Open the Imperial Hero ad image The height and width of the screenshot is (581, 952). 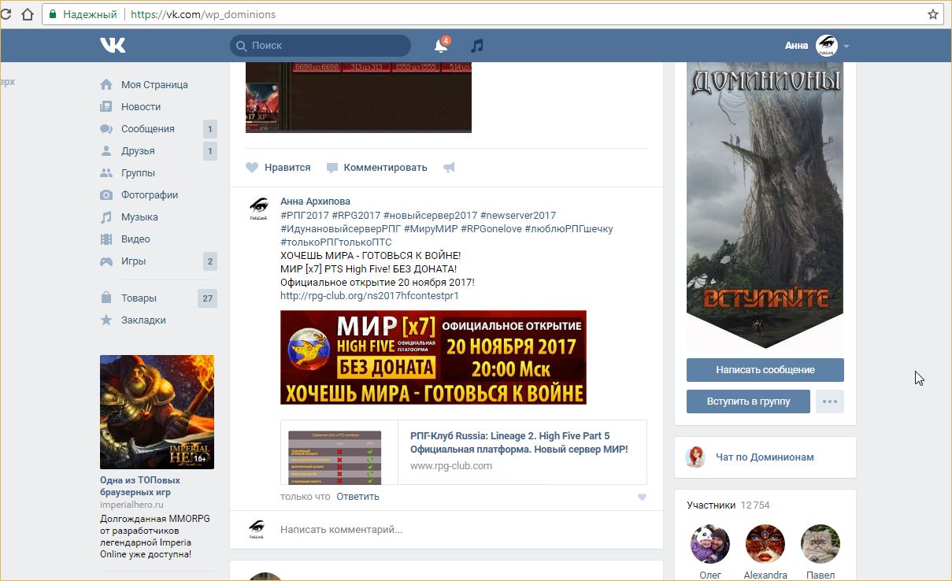[x=157, y=412]
